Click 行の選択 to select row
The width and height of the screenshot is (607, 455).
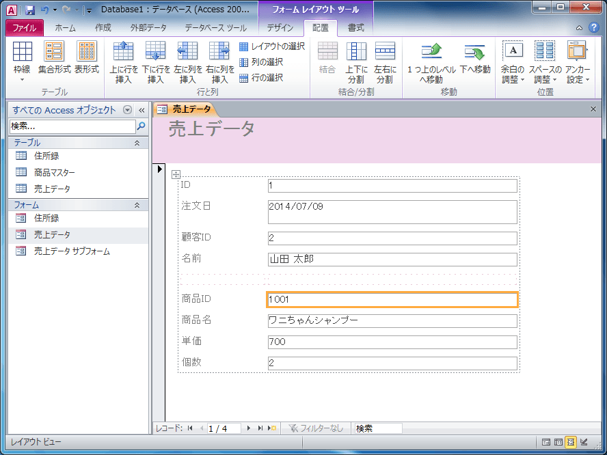click(261, 78)
